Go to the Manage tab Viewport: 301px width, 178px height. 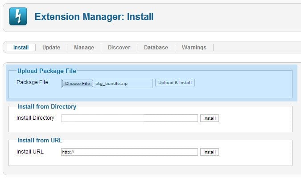(x=84, y=48)
